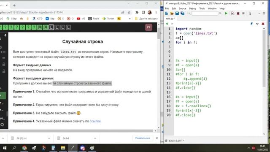This screenshot has height=152, width=270.
Task: Open the File menu
Action: pos(167,8)
